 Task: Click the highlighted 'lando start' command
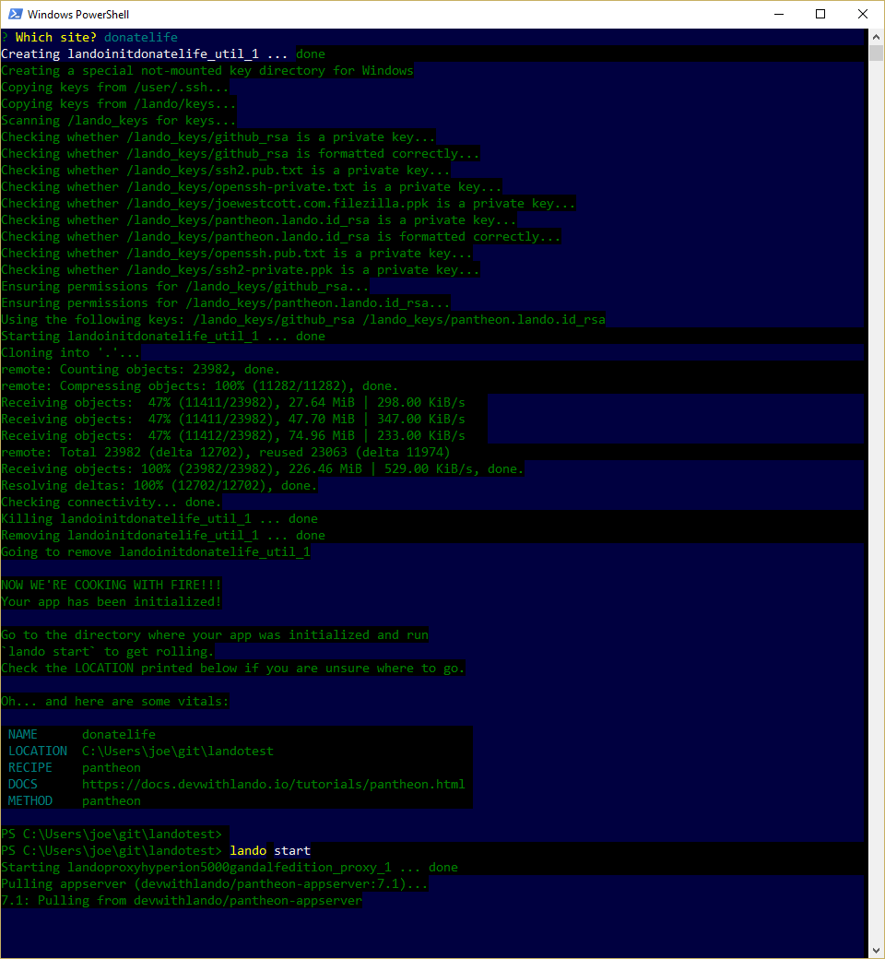(x=271, y=850)
